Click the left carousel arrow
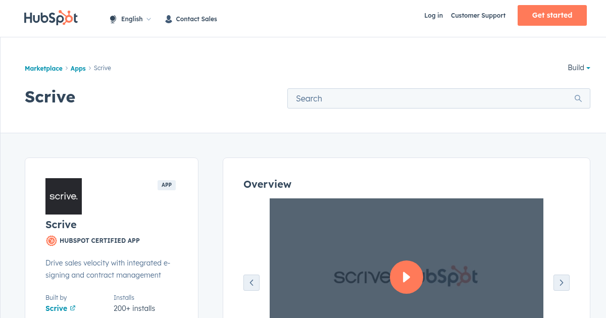Viewport: 606px width, 318px height. pyautogui.click(x=251, y=283)
